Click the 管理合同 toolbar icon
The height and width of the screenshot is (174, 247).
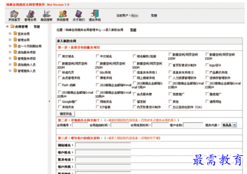[x=30, y=14]
